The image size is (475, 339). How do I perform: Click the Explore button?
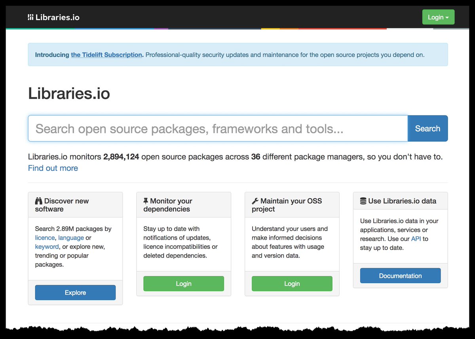pyautogui.click(x=75, y=293)
